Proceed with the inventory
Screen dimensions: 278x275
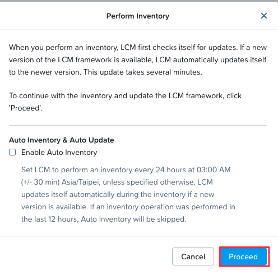(x=244, y=256)
